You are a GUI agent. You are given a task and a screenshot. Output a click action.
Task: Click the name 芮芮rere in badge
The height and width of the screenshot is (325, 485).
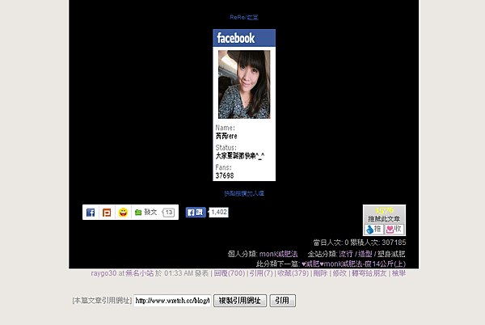click(x=226, y=136)
